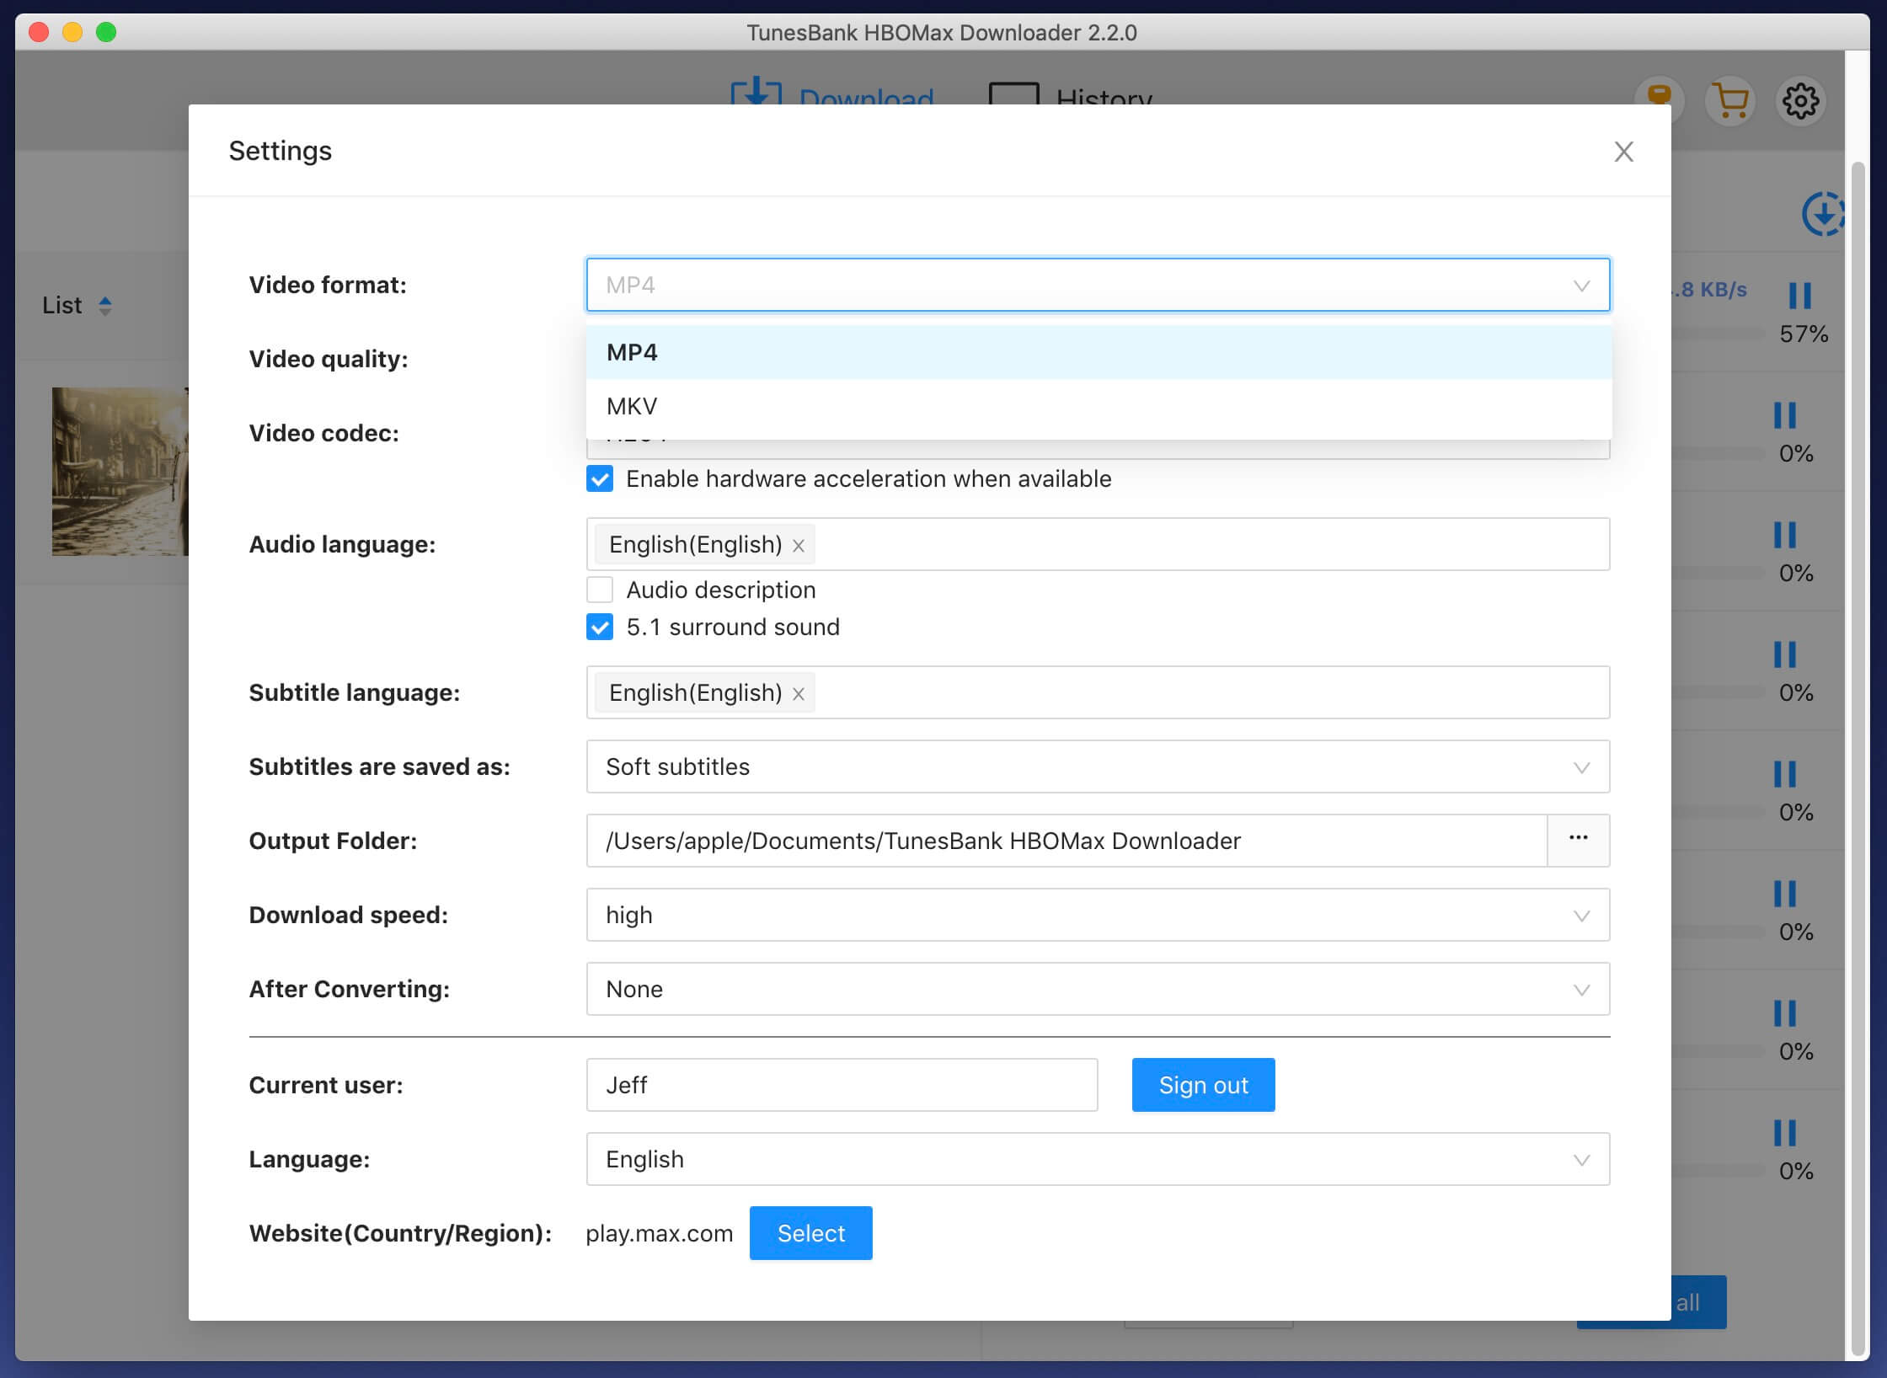Toggle the List sort arrows
This screenshot has width=1887, height=1378.
[104, 306]
